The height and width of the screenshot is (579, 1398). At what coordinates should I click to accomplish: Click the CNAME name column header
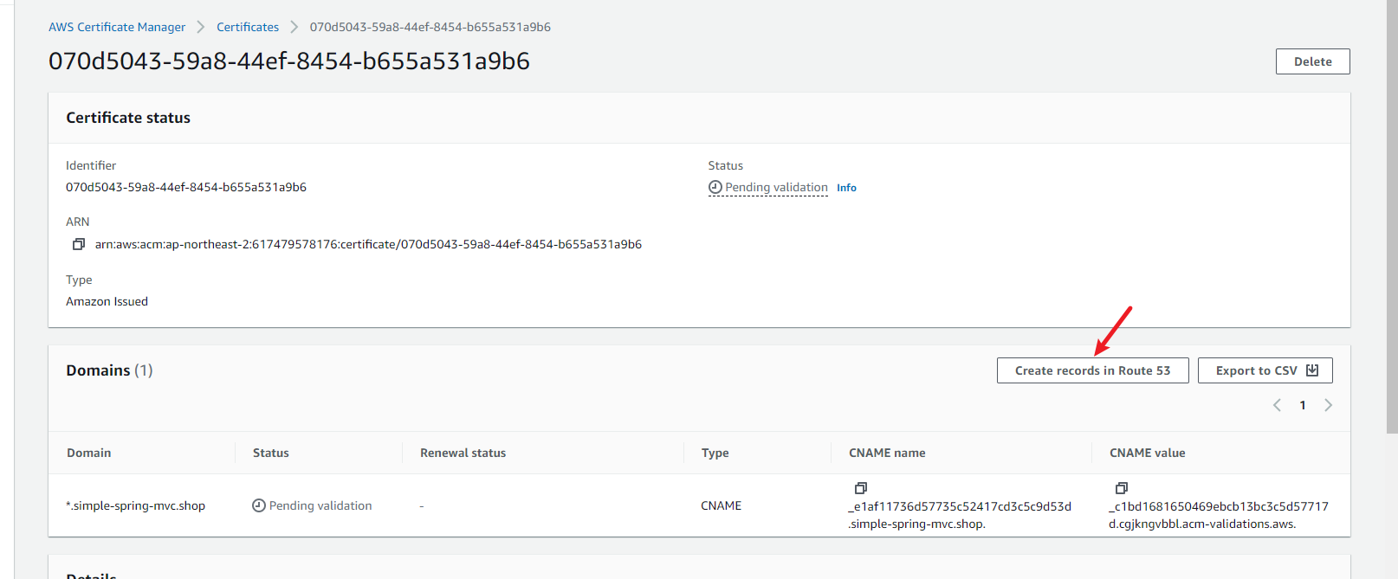pyautogui.click(x=887, y=453)
